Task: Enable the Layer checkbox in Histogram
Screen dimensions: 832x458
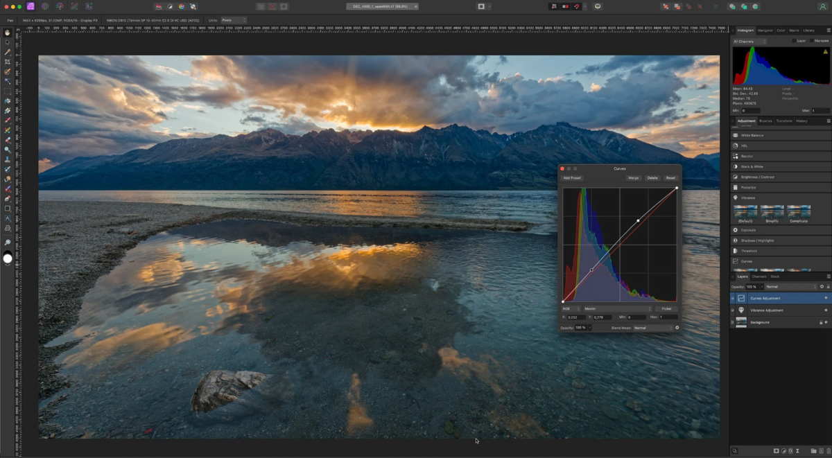Action: click(795, 41)
